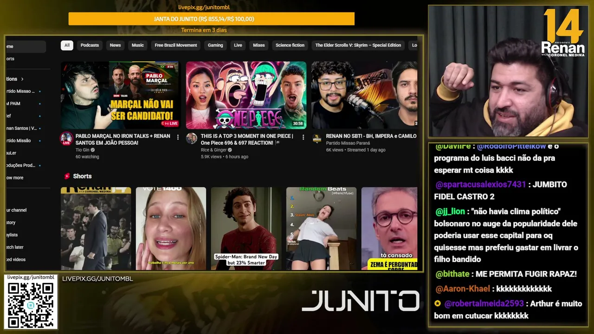
Task: Click the LivePix QR code
Action: (31, 305)
